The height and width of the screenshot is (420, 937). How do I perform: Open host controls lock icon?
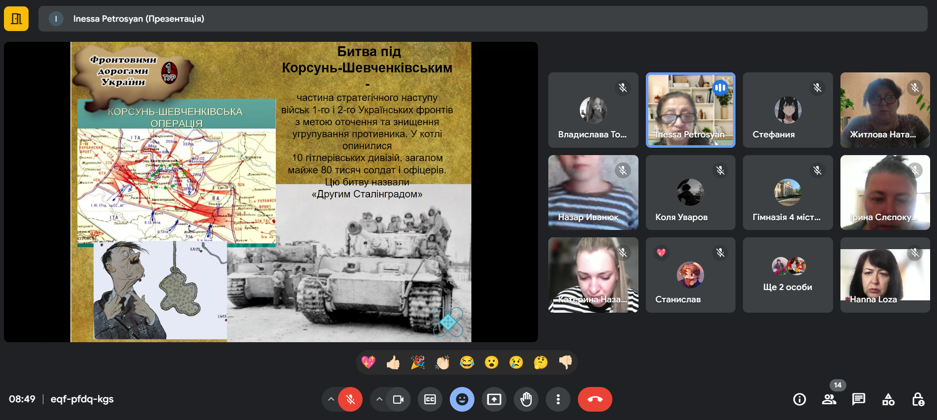pyautogui.click(x=918, y=399)
